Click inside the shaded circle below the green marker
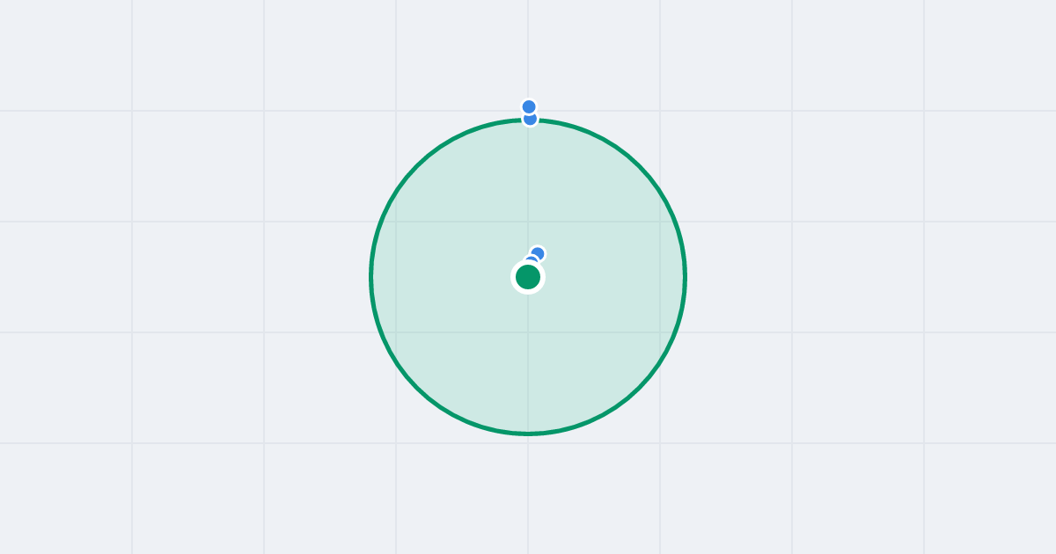This screenshot has width=1056, height=554. pos(528,361)
